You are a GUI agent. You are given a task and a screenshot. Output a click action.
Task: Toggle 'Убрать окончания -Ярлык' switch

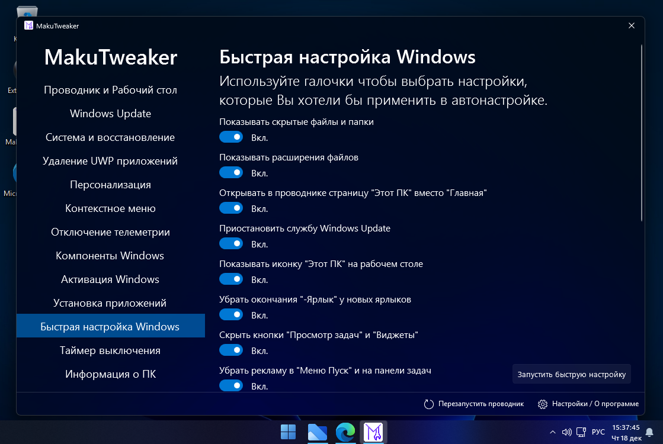click(231, 314)
